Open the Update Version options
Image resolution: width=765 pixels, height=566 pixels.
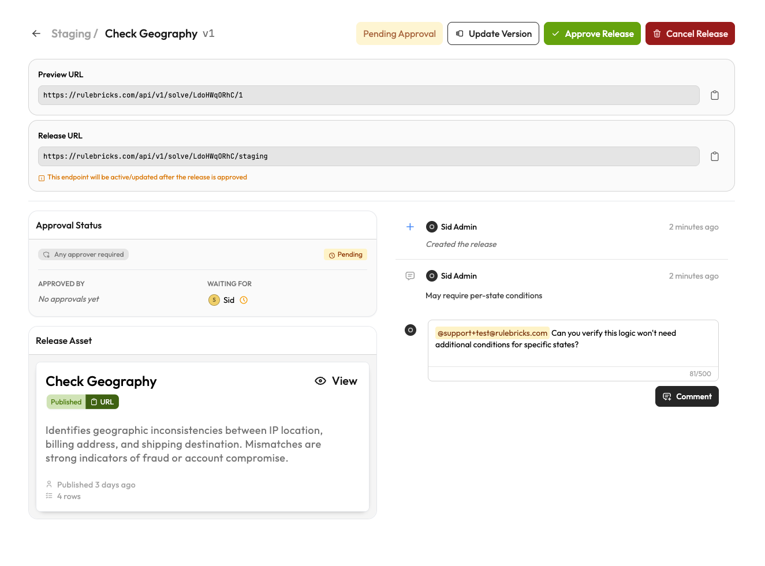493,33
